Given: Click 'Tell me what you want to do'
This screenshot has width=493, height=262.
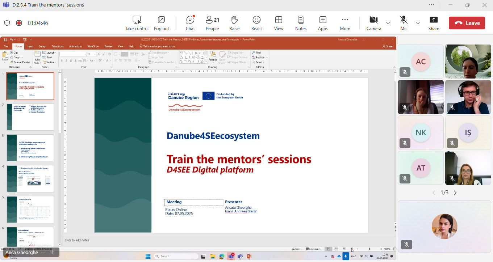Looking at the screenshot, I should (157, 46).
